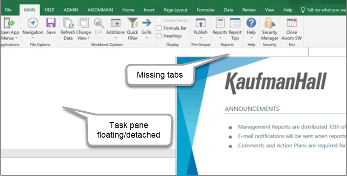Open the Security Manager padlock icon
Image resolution: width=347 pixels, height=176 pixels.
[x=269, y=23]
